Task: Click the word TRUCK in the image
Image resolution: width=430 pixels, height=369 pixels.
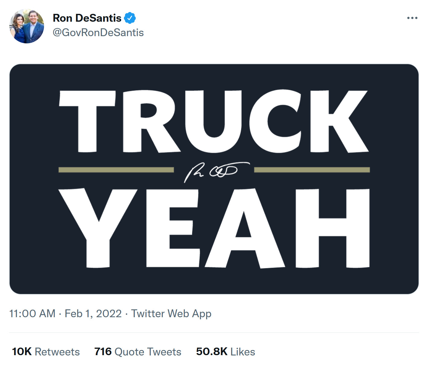Action: tap(213, 121)
